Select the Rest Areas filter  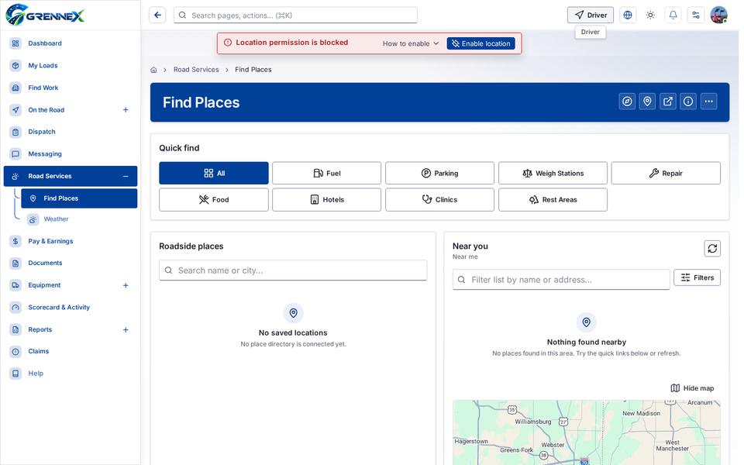tap(553, 200)
